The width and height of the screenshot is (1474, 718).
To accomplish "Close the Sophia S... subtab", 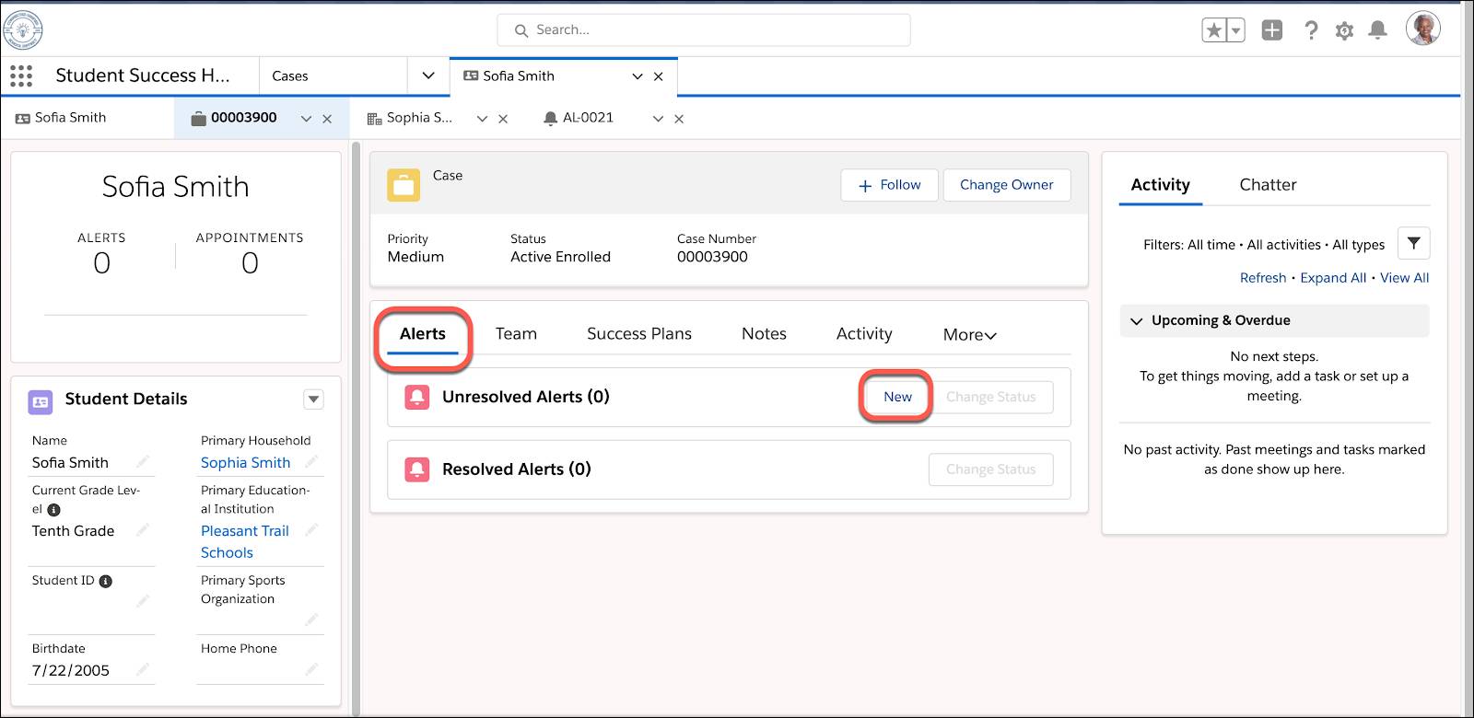I will tap(503, 119).
